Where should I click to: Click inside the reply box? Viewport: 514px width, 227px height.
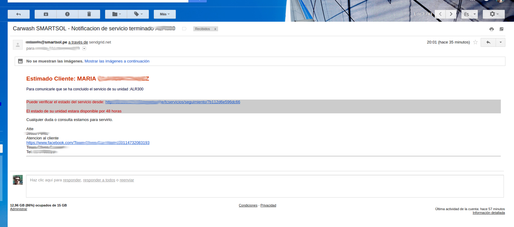point(265,186)
